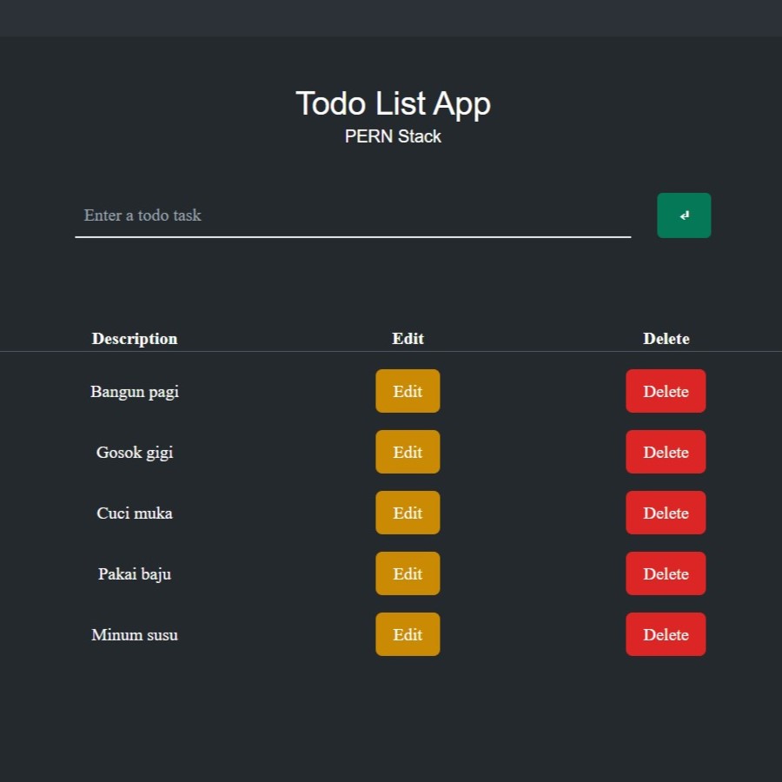Screen dimensions: 782x782
Task: Click the 'Edit' column header
Action: tap(408, 339)
